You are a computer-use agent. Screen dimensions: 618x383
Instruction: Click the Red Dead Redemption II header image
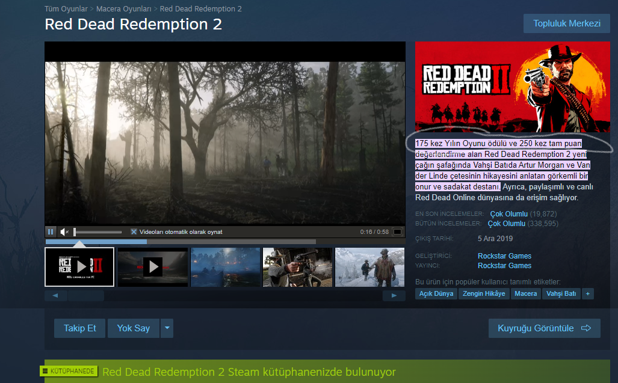click(x=512, y=87)
